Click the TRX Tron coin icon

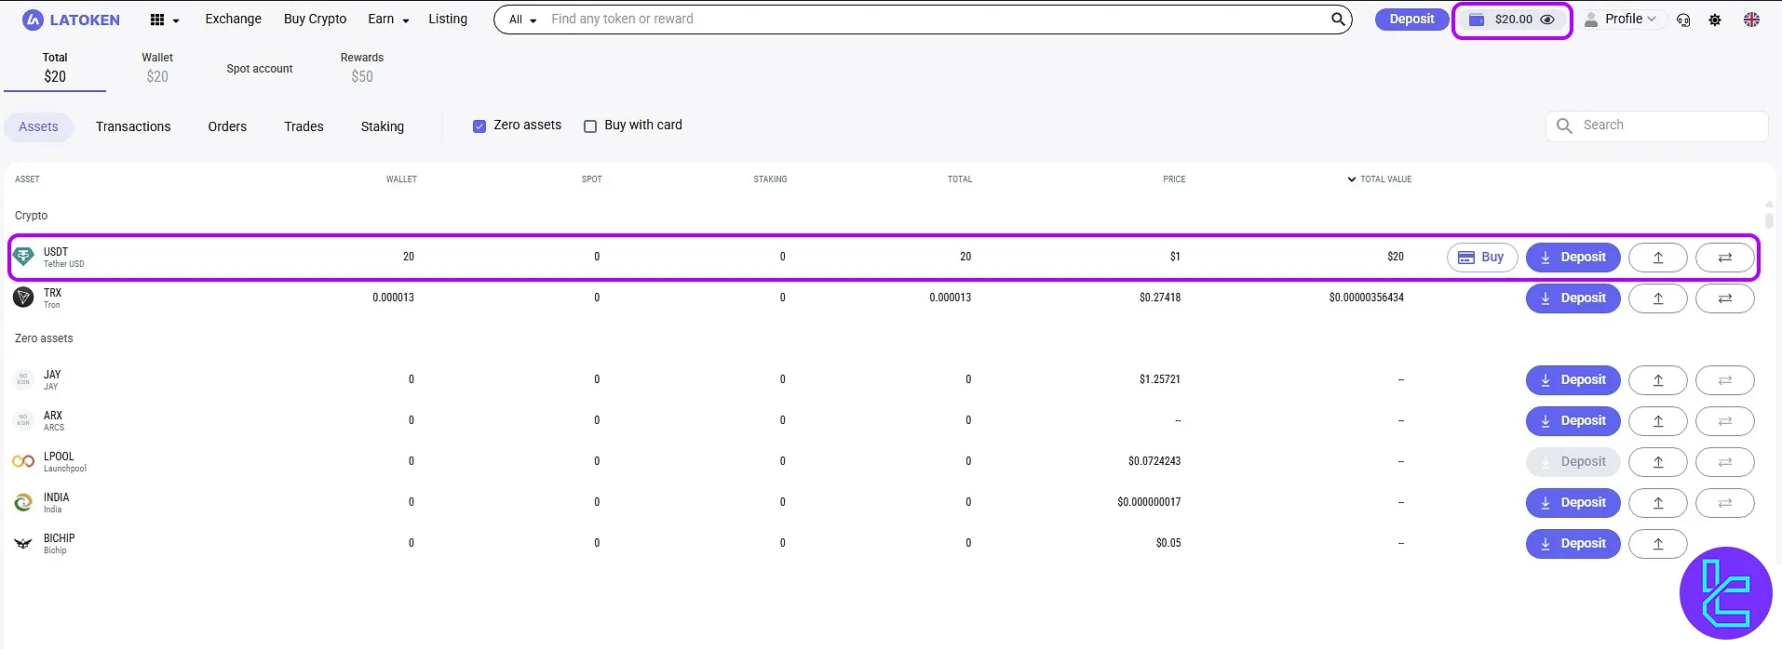tap(23, 298)
